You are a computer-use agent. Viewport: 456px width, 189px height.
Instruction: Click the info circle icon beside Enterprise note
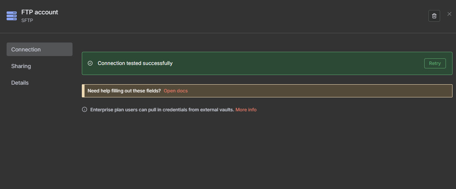[85, 110]
